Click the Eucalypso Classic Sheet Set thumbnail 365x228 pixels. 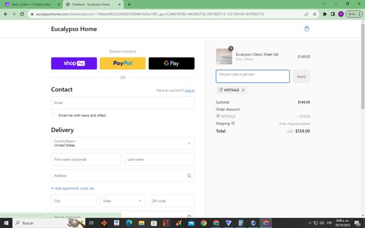tap(224, 56)
